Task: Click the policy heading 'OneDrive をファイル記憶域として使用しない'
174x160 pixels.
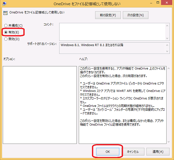Action: pyautogui.click(x=37, y=13)
